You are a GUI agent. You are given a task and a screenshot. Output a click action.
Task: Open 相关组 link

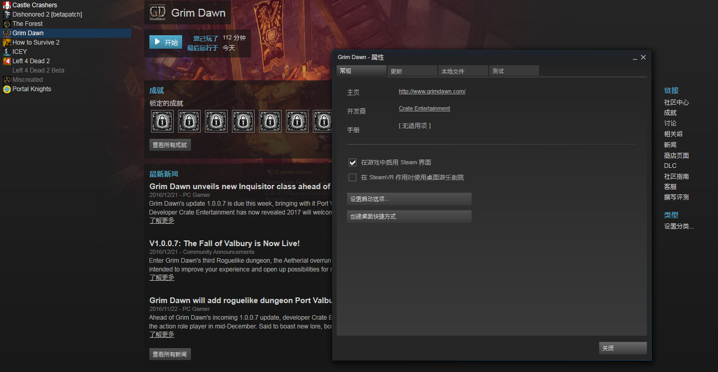coord(673,134)
